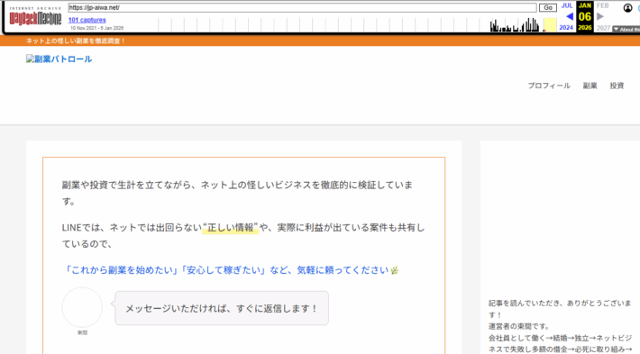Open the 101 captures link
The height and width of the screenshot is (354, 640).
(87, 20)
